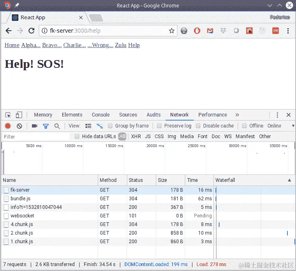The width and height of the screenshot is (296, 271).
Task: Open the Audits tab
Action: pos(153,115)
